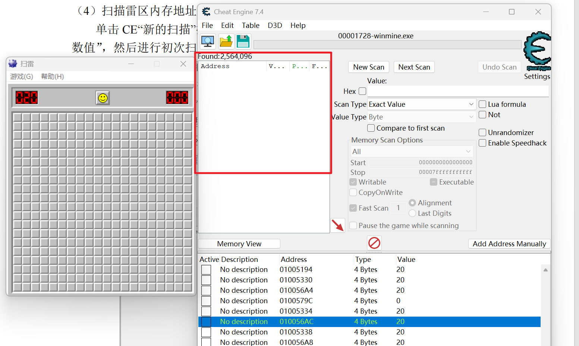Toggle the Not checkbox
This screenshot has height=346, width=579.
482,115
